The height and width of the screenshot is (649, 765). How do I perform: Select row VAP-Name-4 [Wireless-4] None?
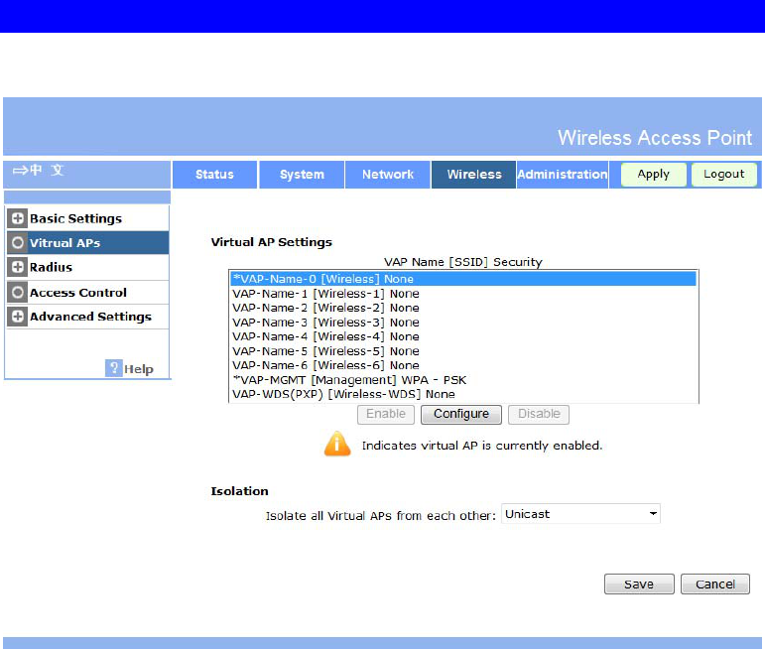coord(463,336)
